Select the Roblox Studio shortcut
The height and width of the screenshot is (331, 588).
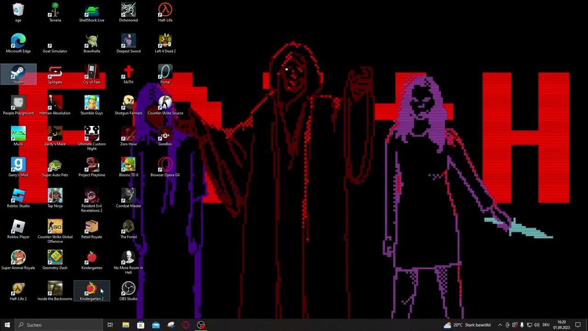(18, 198)
